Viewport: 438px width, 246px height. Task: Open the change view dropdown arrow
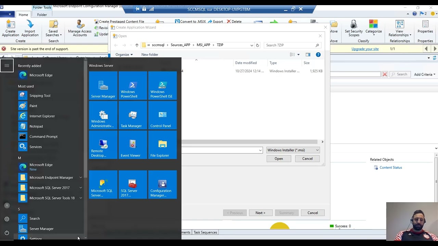[x=298, y=55]
